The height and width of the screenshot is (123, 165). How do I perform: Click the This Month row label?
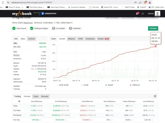coord(17,115)
